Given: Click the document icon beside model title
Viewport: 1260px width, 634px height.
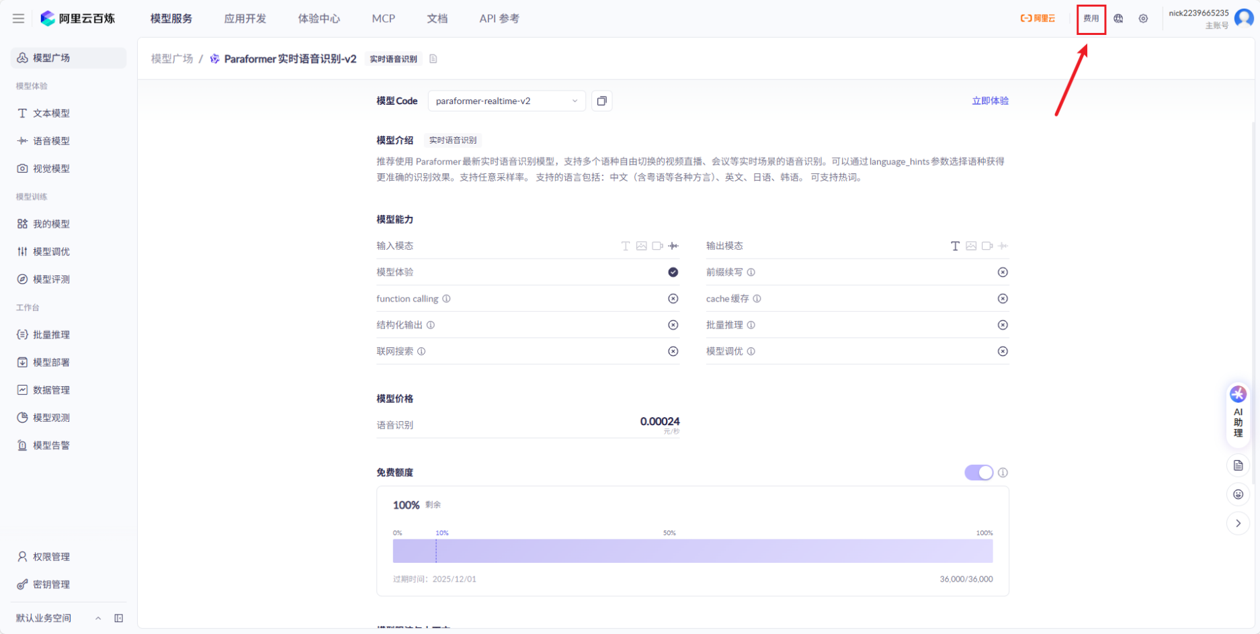Looking at the screenshot, I should (x=433, y=59).
